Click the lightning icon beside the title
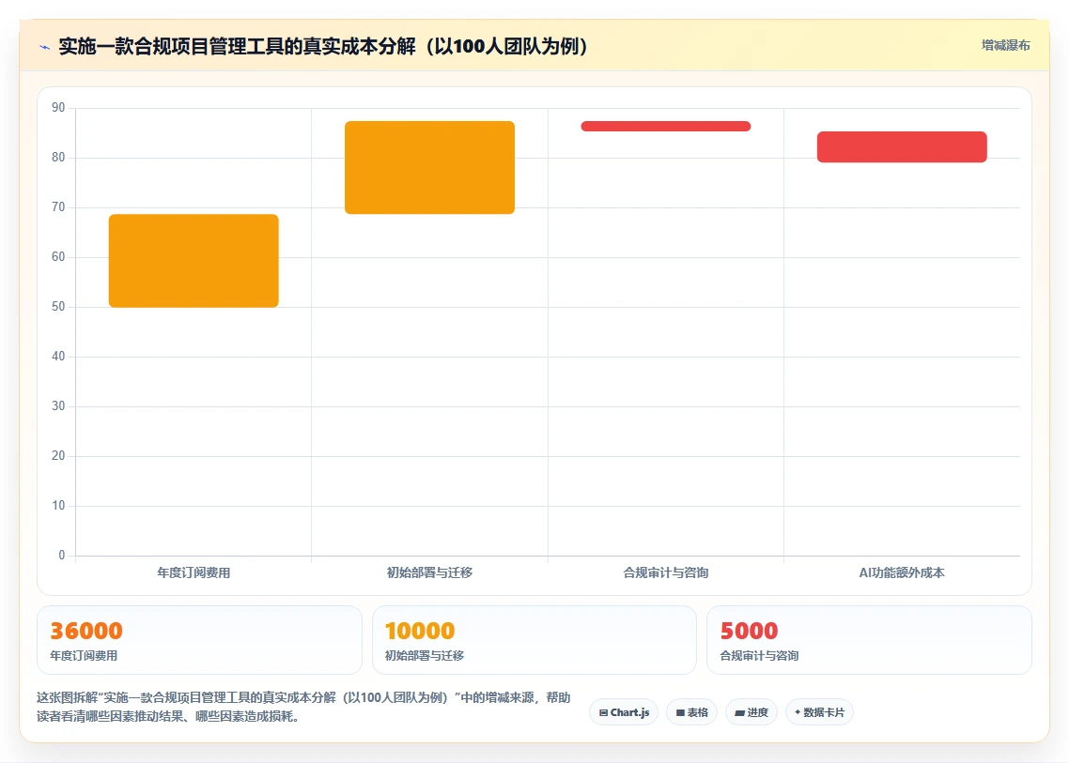 pyautogui.click(x=45, y=47)
